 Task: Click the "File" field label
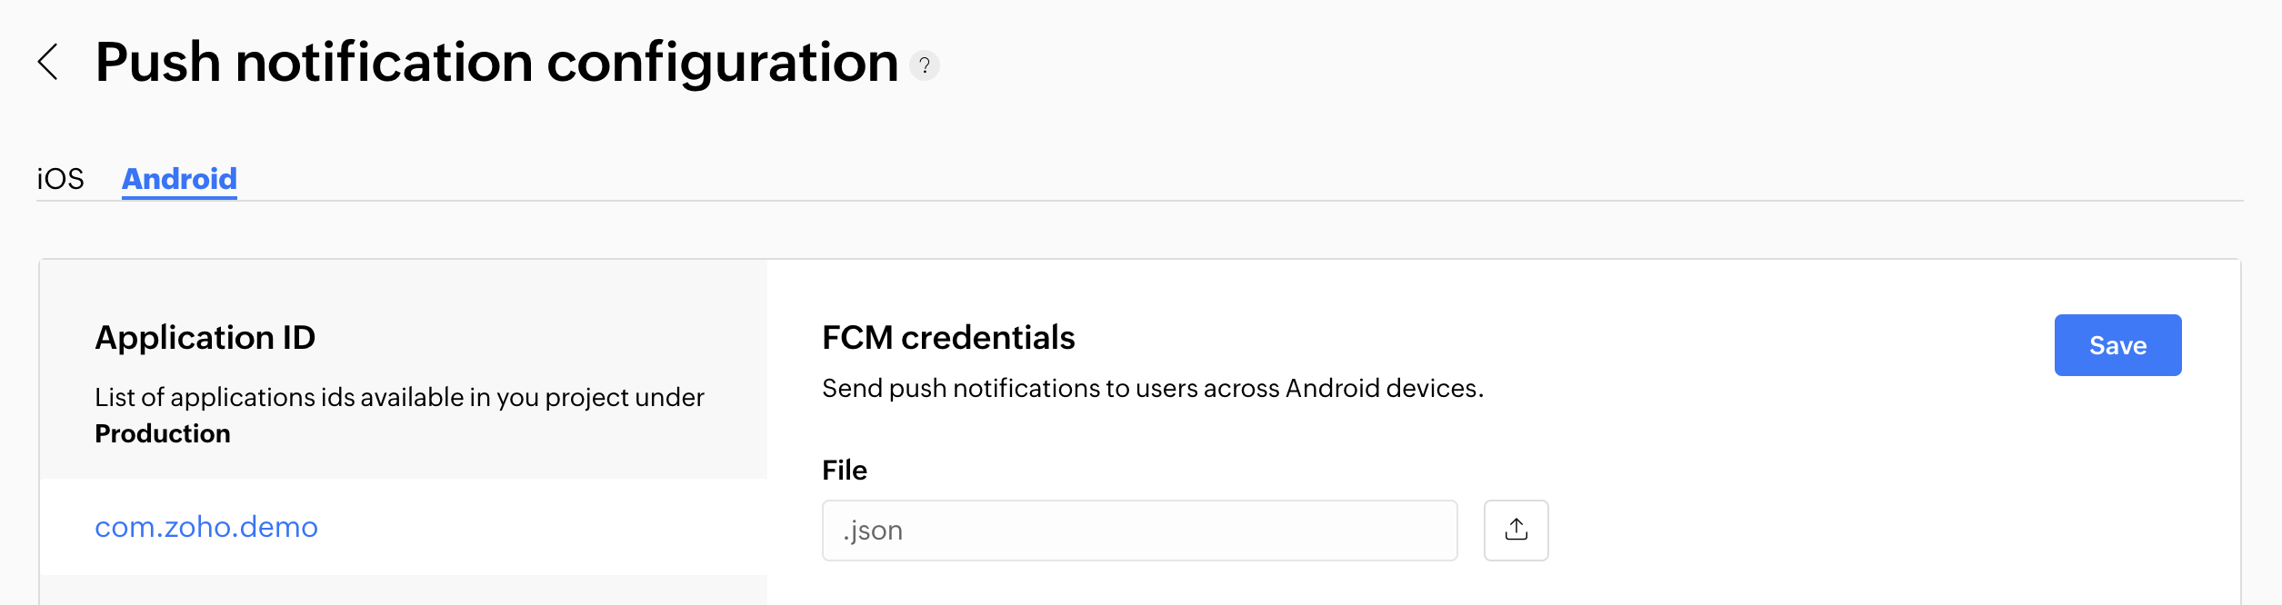[845, 470]
